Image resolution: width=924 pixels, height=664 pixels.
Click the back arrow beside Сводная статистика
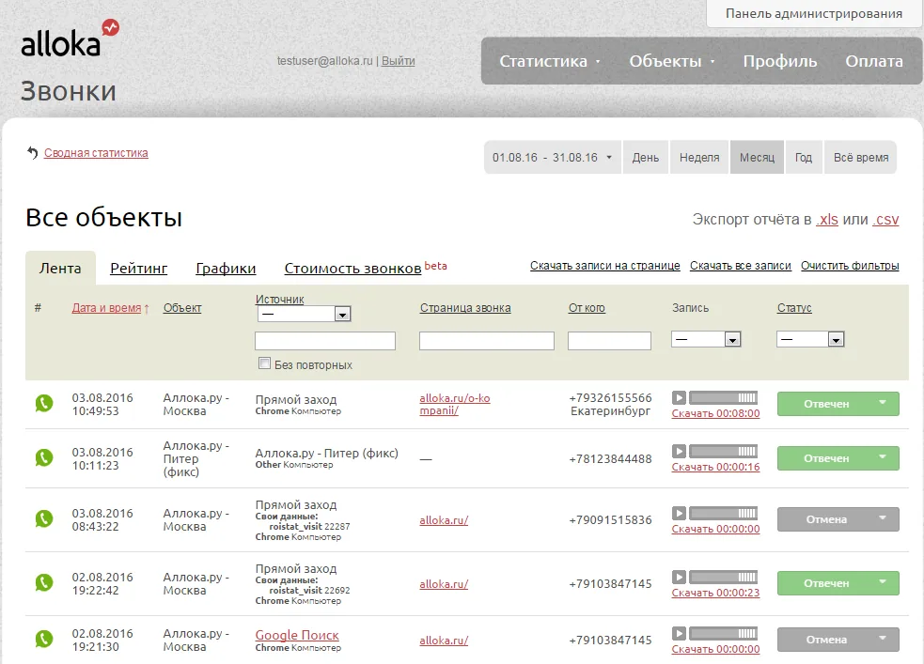[x=32, y=152]
